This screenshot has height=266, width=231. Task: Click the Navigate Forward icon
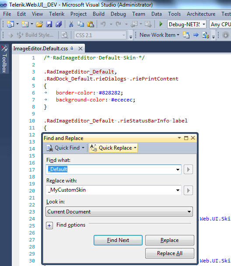click(x=148, y=24)
